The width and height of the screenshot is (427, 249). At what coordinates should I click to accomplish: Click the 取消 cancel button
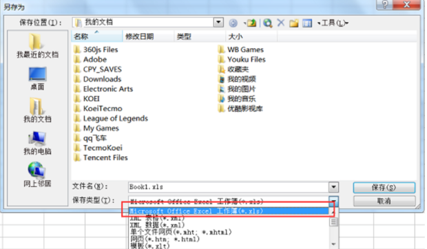384,201
